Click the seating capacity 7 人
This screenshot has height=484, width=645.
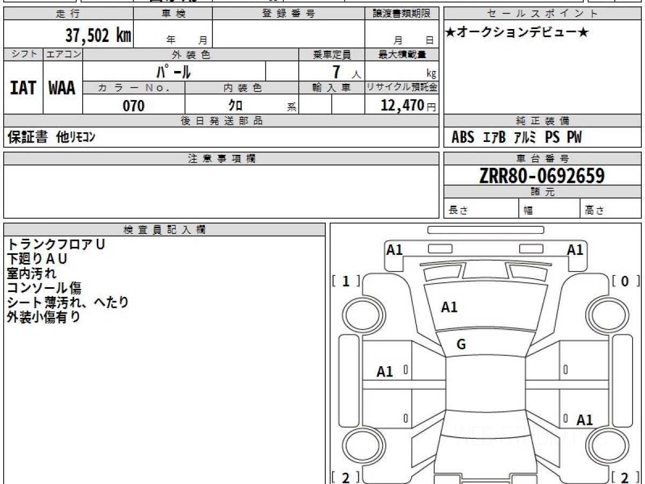(x=347, y=72)
